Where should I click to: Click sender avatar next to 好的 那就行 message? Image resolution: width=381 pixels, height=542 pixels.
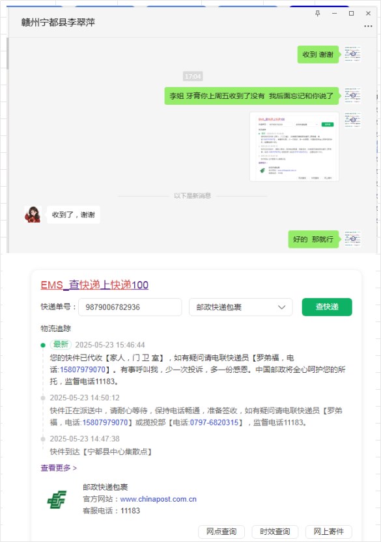[352, 239]
